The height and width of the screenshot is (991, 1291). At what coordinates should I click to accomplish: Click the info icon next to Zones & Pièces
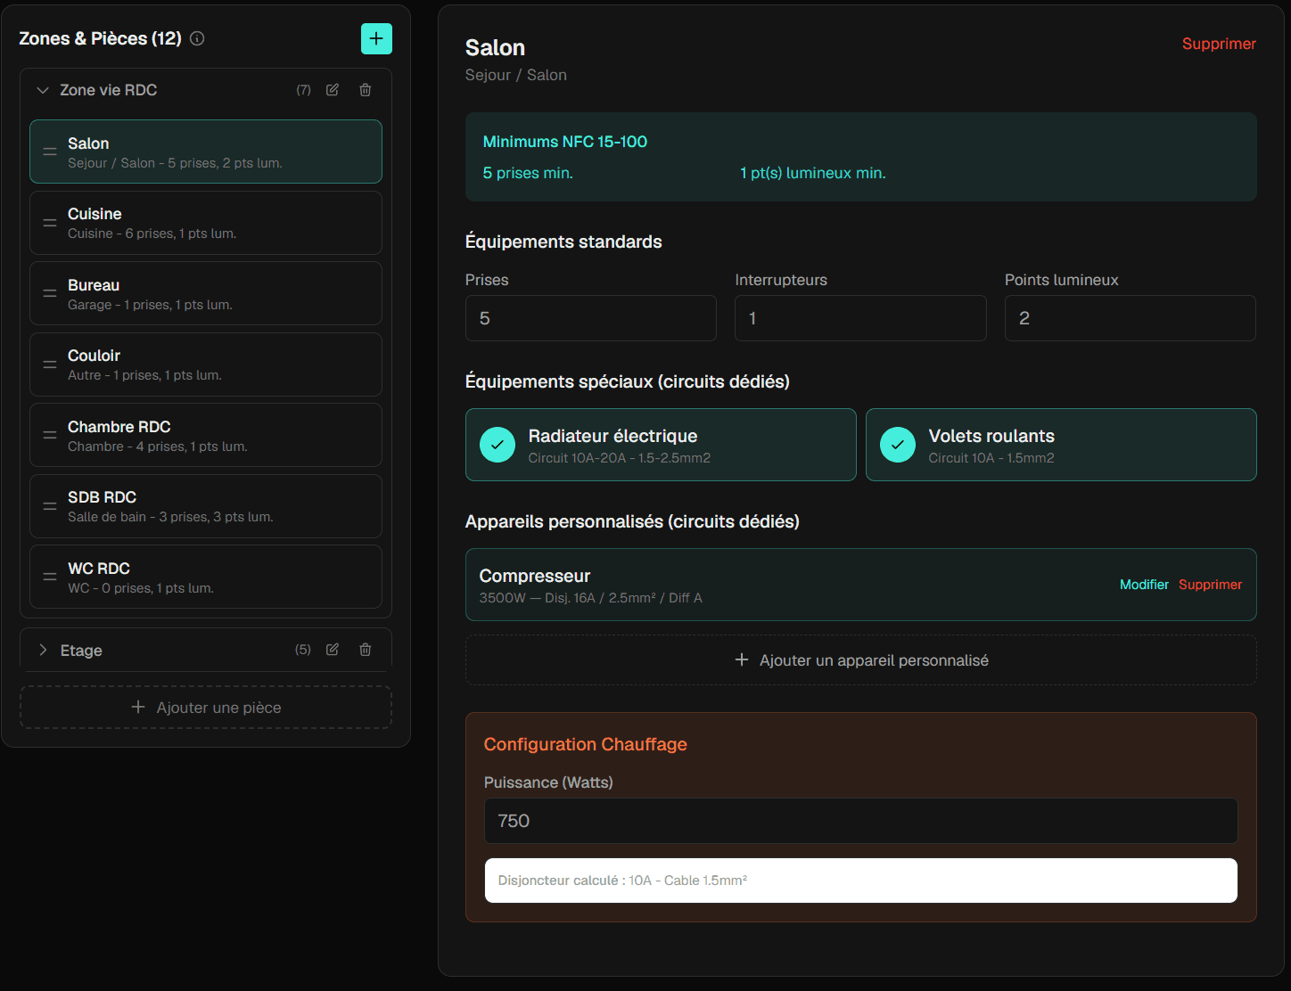point(196,38)
